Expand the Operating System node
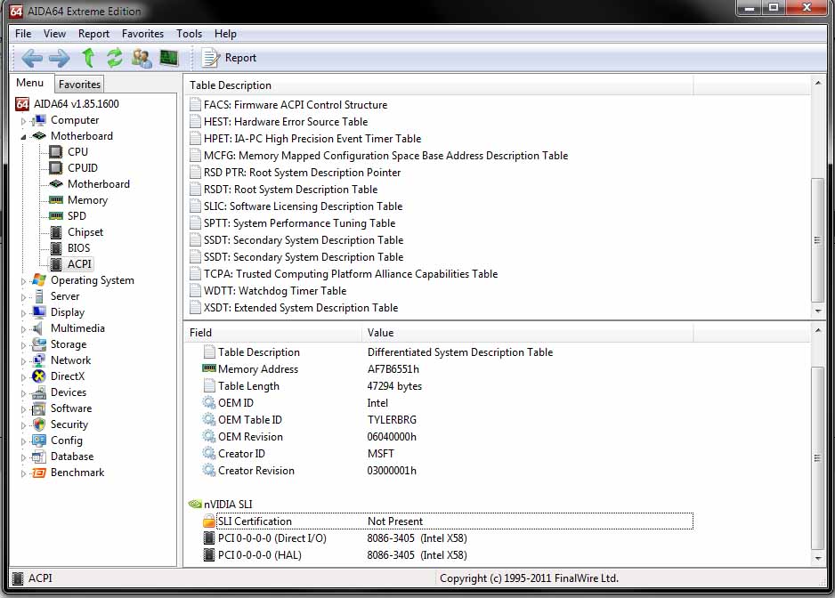This screenshot has width=835, height=598. coord(23,281)
